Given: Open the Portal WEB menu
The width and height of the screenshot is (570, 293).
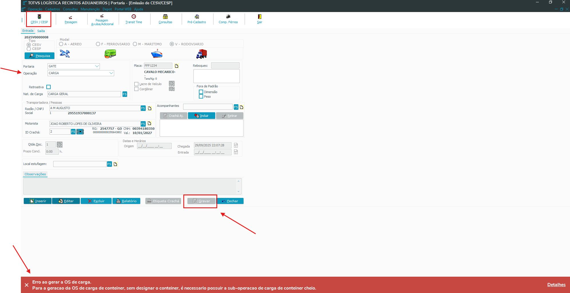Looking at the screenshot, I should point(123,9).
